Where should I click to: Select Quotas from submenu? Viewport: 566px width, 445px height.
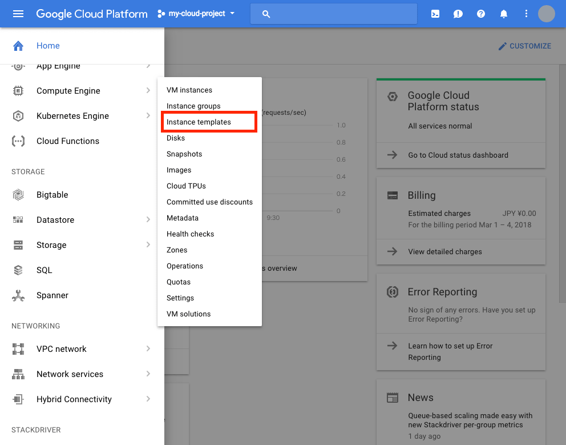209,282
